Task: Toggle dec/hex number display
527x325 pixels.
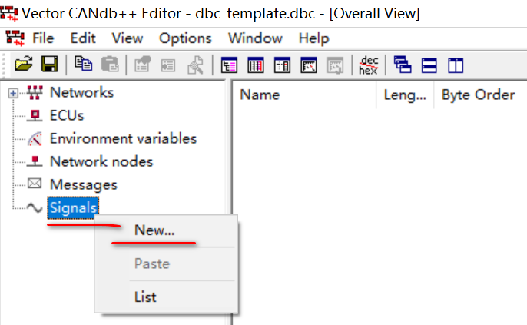Action: click(369, 65)
